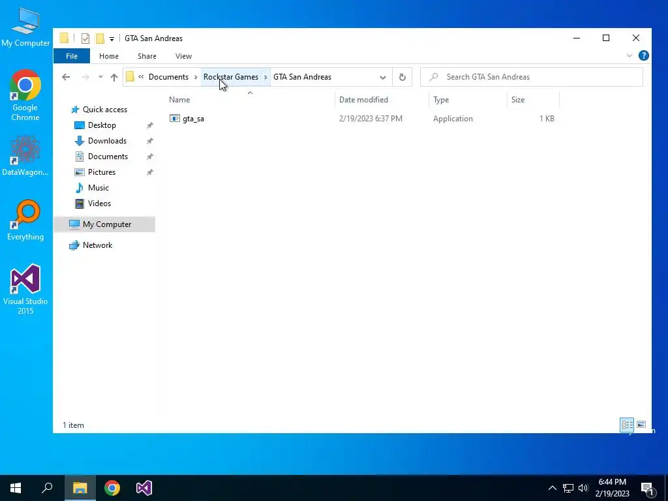Click the Properties quick access toolbar icon

(x=85, y=38)
